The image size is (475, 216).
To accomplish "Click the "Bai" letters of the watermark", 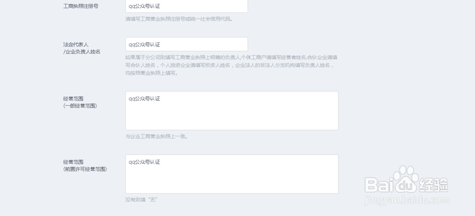I will click(379, 185).
